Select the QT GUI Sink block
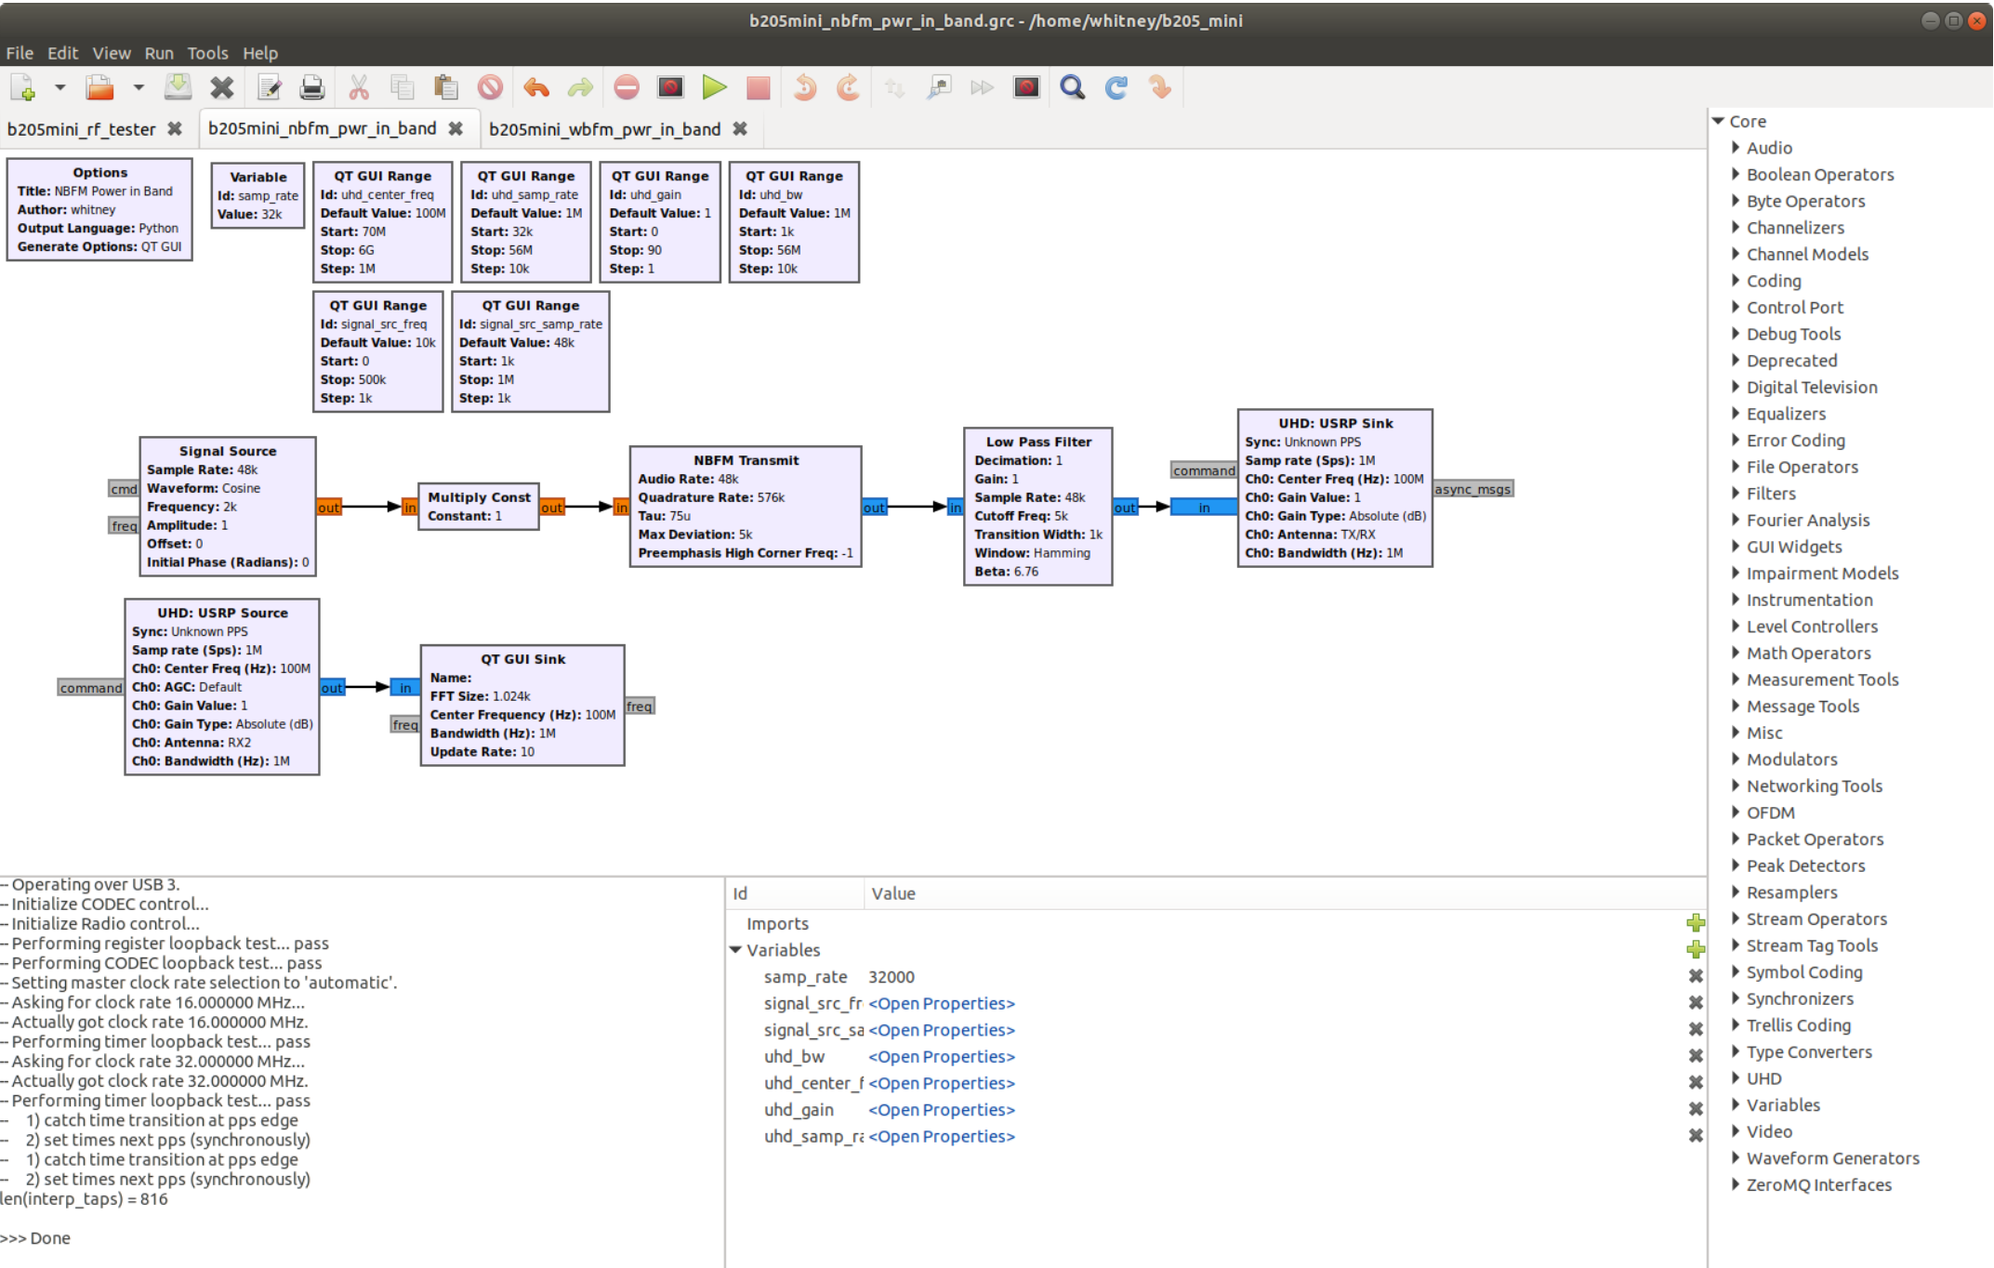The height and width of the screenshot is (1268, 1994). (x=522, y=705)
